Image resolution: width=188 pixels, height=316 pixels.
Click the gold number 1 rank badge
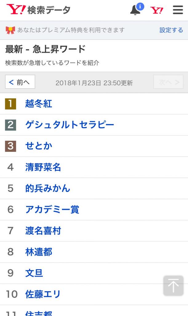(10, 104)
